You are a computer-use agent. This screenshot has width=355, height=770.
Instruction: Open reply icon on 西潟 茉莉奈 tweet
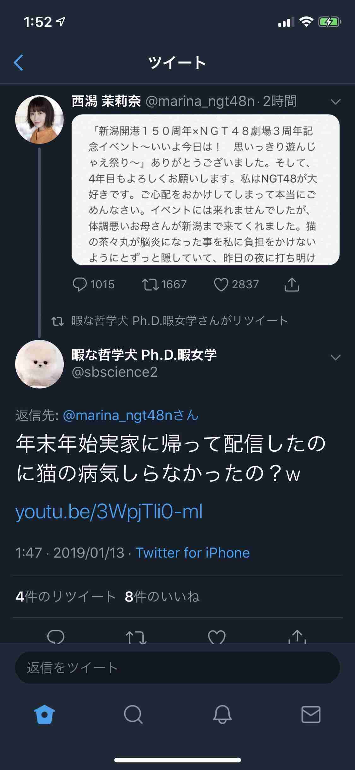coord(80,284)
